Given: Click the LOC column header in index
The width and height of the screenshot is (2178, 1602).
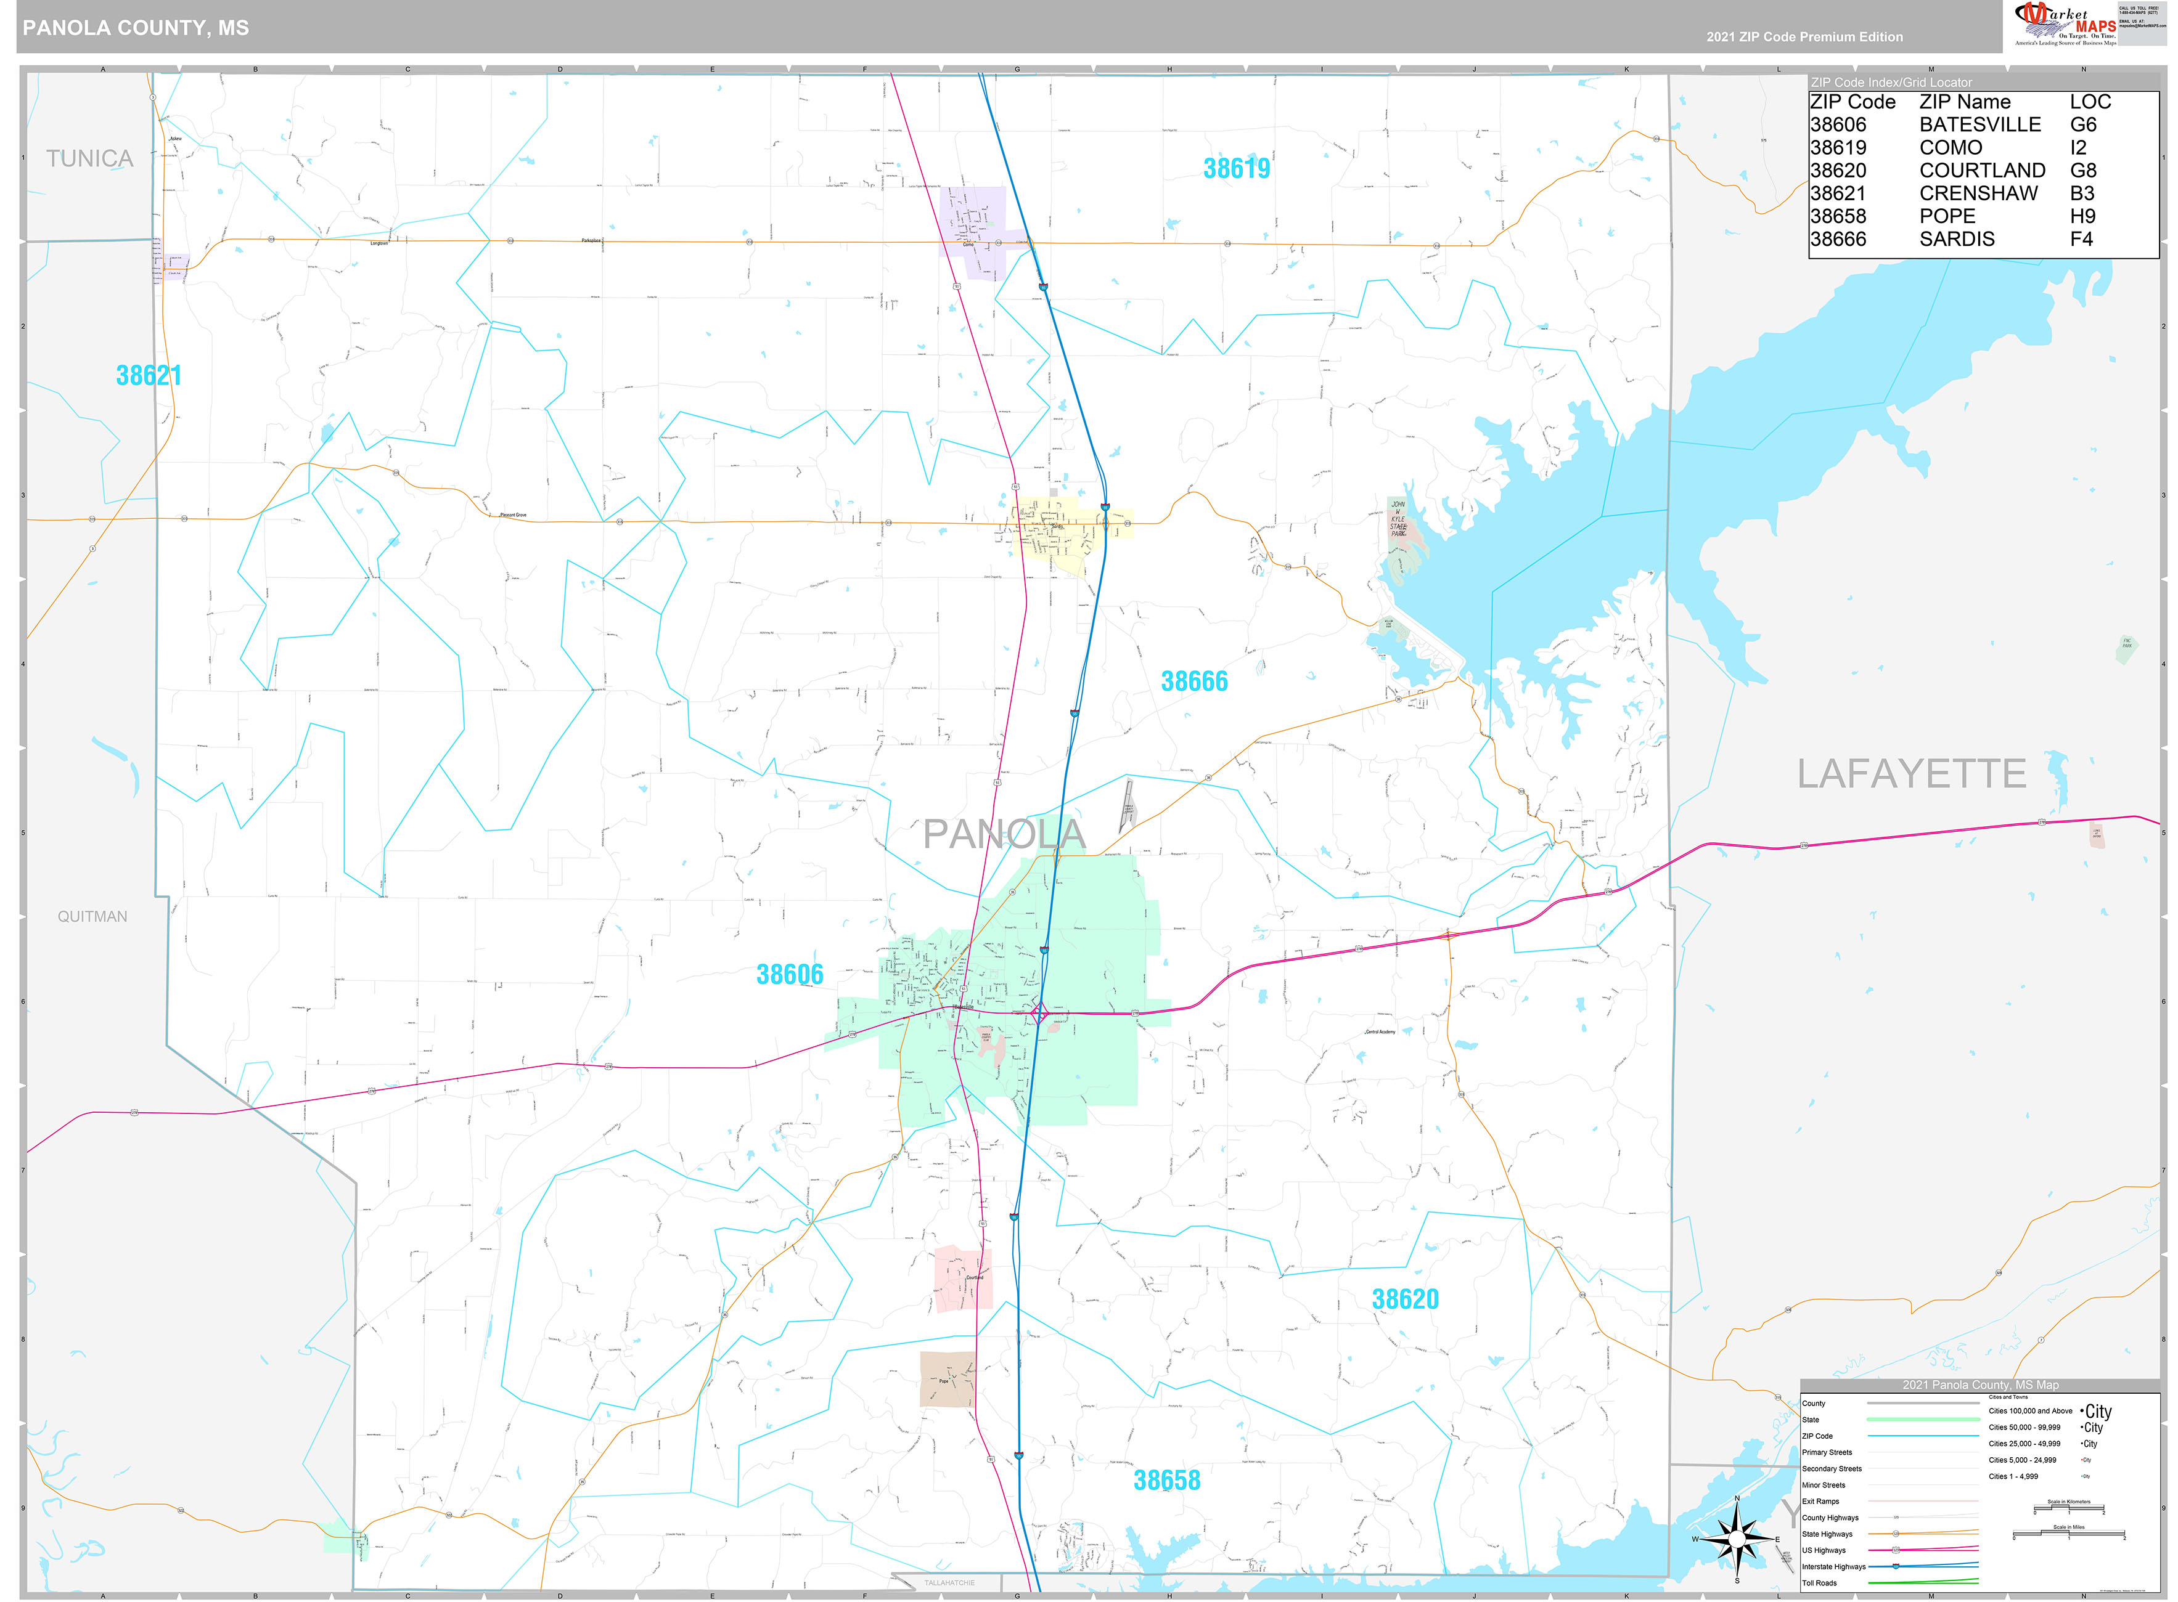Looking at the screenshot, I should [2090, 102].
